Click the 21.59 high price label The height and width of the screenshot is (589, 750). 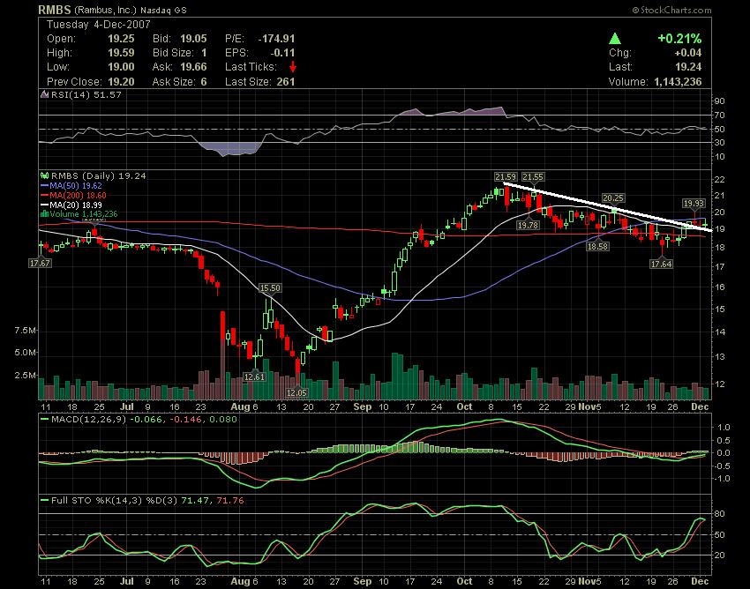505,177
